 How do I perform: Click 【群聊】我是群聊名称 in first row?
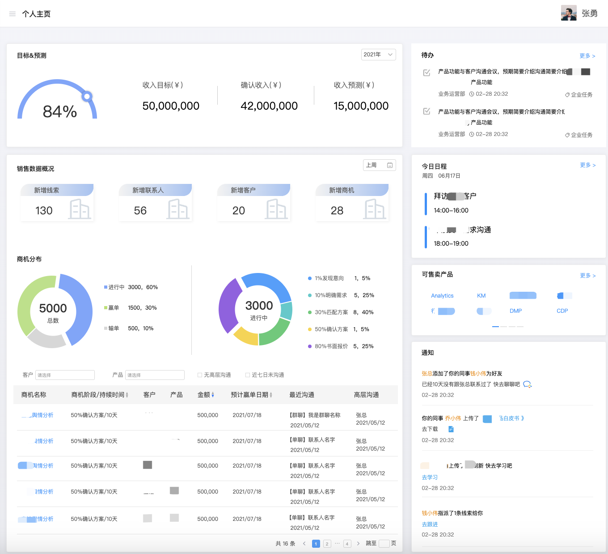(x=315, y=415)
